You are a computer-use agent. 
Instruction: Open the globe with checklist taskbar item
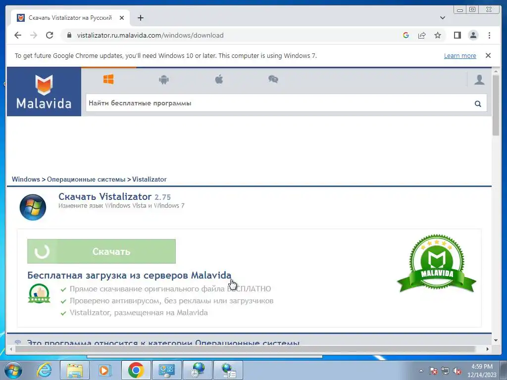click(228, 370)
